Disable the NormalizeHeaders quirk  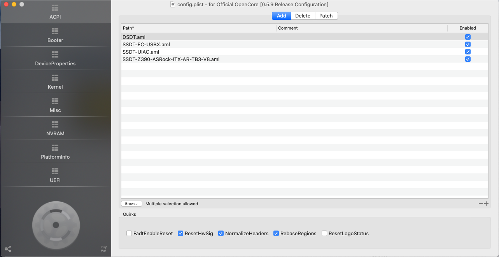pyautogui.click(x=221, y=233)
